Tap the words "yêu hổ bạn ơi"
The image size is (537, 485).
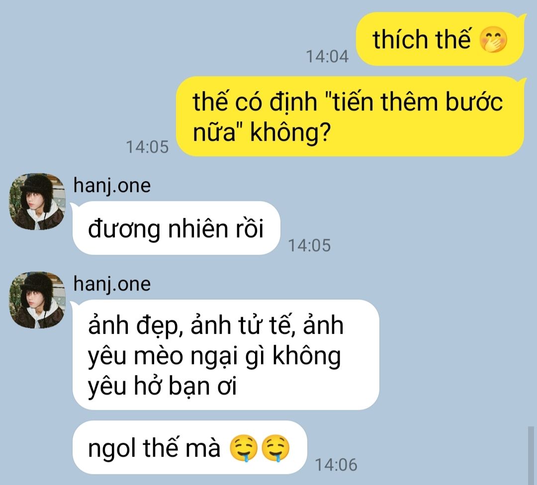coord(162,386)
